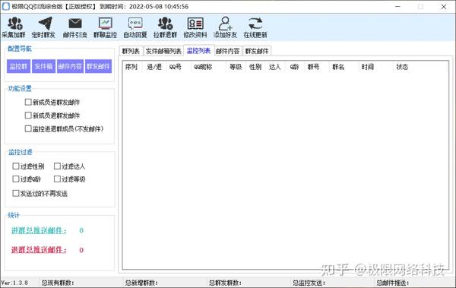Click the QQ昵称 column header
This screenshot has height=288, width=456.
(208, 67)
